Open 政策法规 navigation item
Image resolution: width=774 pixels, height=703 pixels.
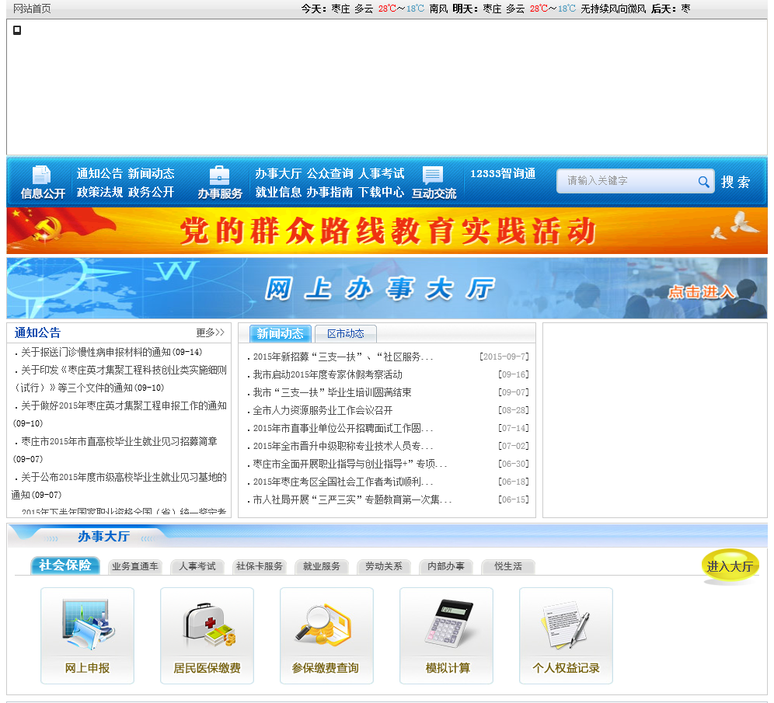pos(99,192)
